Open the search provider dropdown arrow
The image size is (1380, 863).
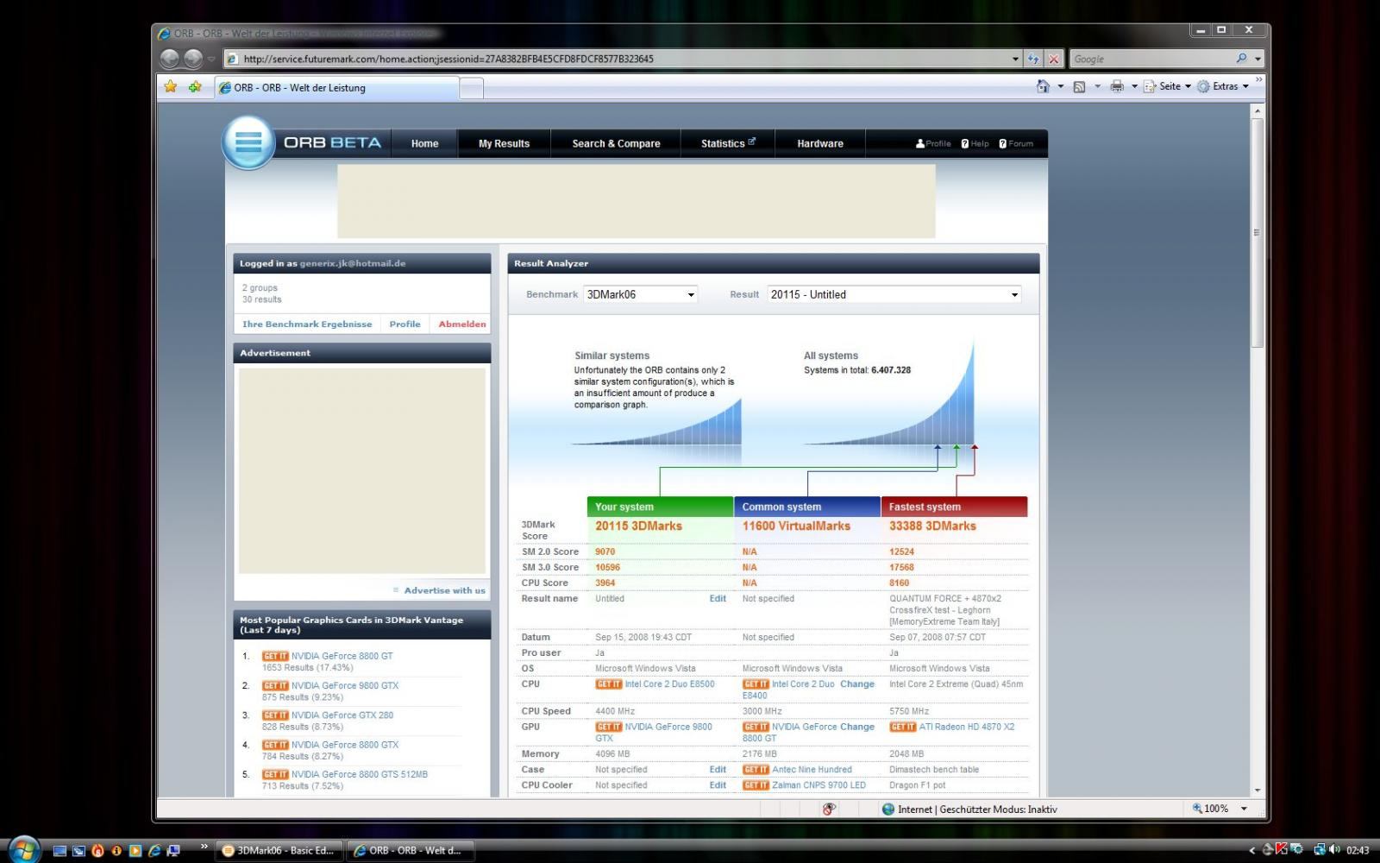1258,59
